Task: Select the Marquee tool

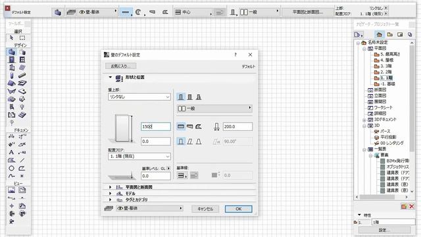Action: point(22,38)
